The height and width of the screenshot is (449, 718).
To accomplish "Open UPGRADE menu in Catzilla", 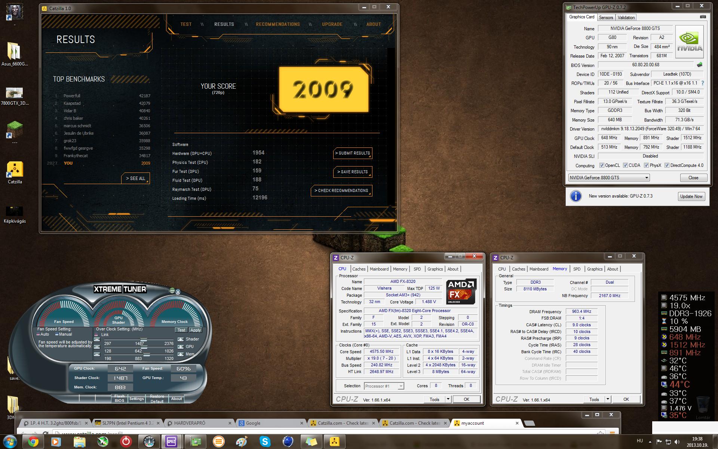I will (x=332, y=24).
